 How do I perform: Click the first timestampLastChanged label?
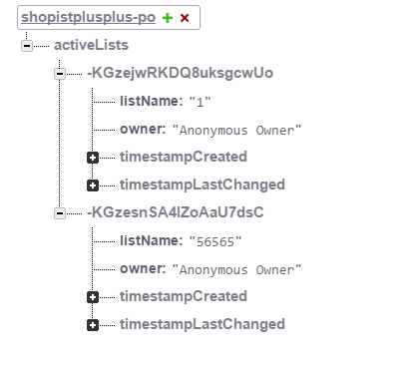[203, 184]
